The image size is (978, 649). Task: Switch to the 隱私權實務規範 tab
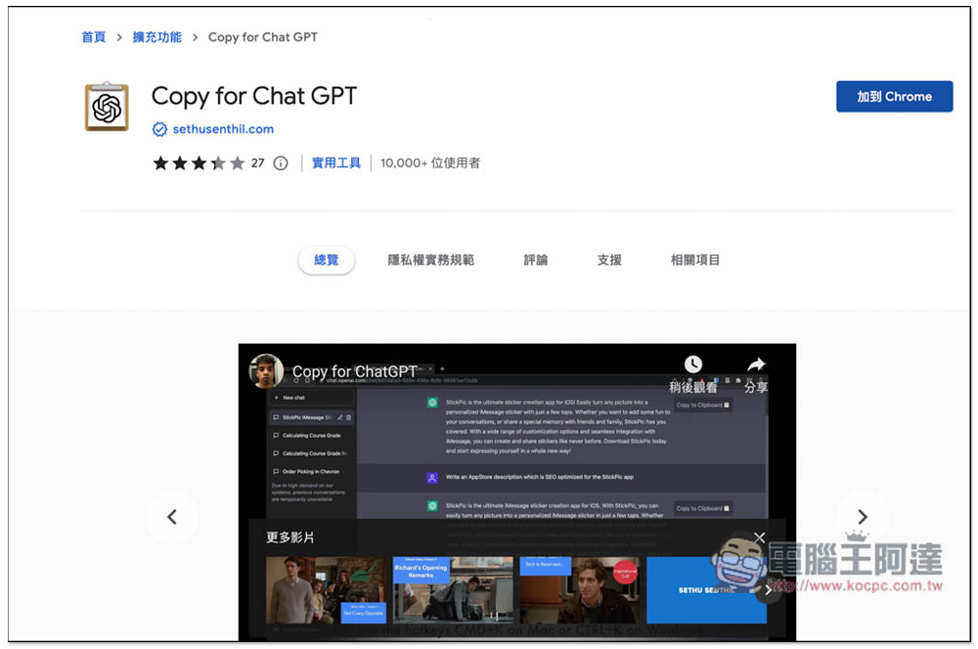pos(431,259)
